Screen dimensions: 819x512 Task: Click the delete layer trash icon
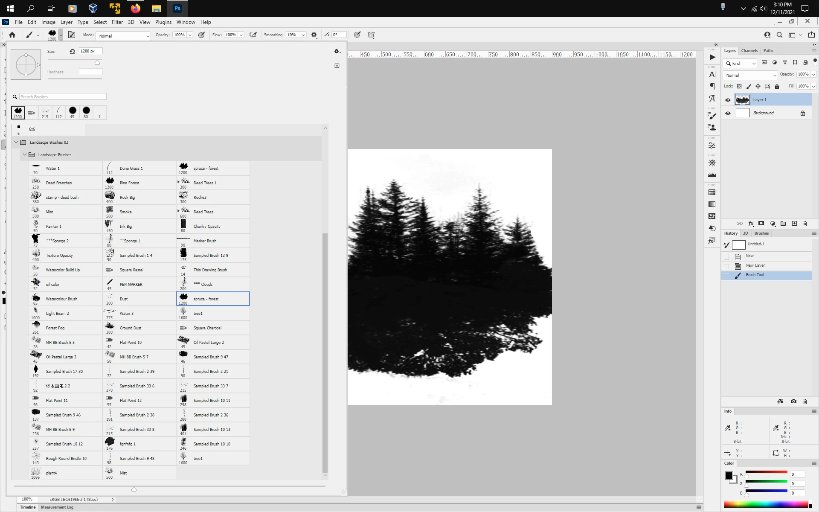coord(805,224)
